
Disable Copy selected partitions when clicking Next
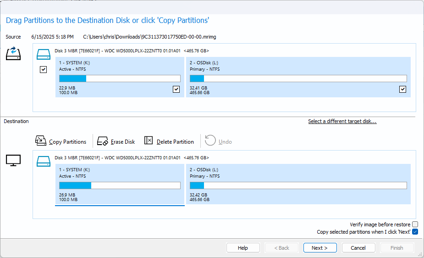coord(415,232)
